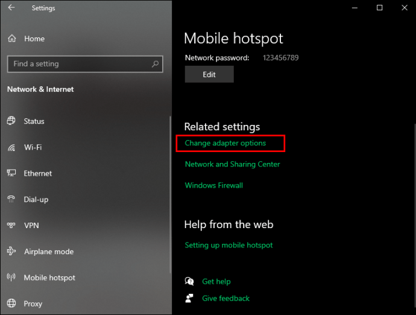Click the back arrow in Settings
This screenshot has width=416, height=315.
(11, 7)
